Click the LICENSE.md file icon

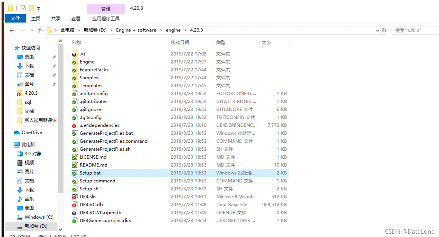pos(74,157)
